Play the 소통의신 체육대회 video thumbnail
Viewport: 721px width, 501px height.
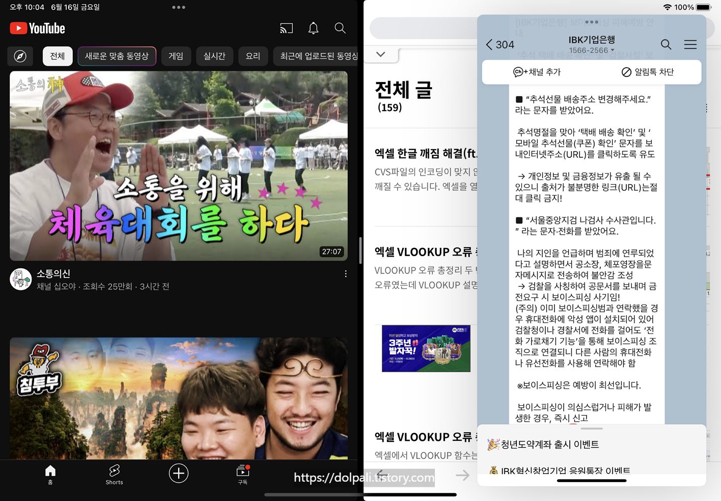[179, 166]
